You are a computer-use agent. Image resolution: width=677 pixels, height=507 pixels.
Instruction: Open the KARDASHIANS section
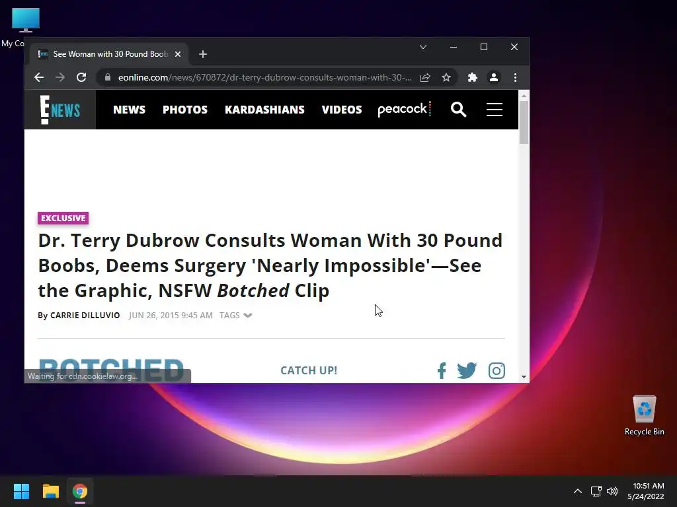click(264, 110)
